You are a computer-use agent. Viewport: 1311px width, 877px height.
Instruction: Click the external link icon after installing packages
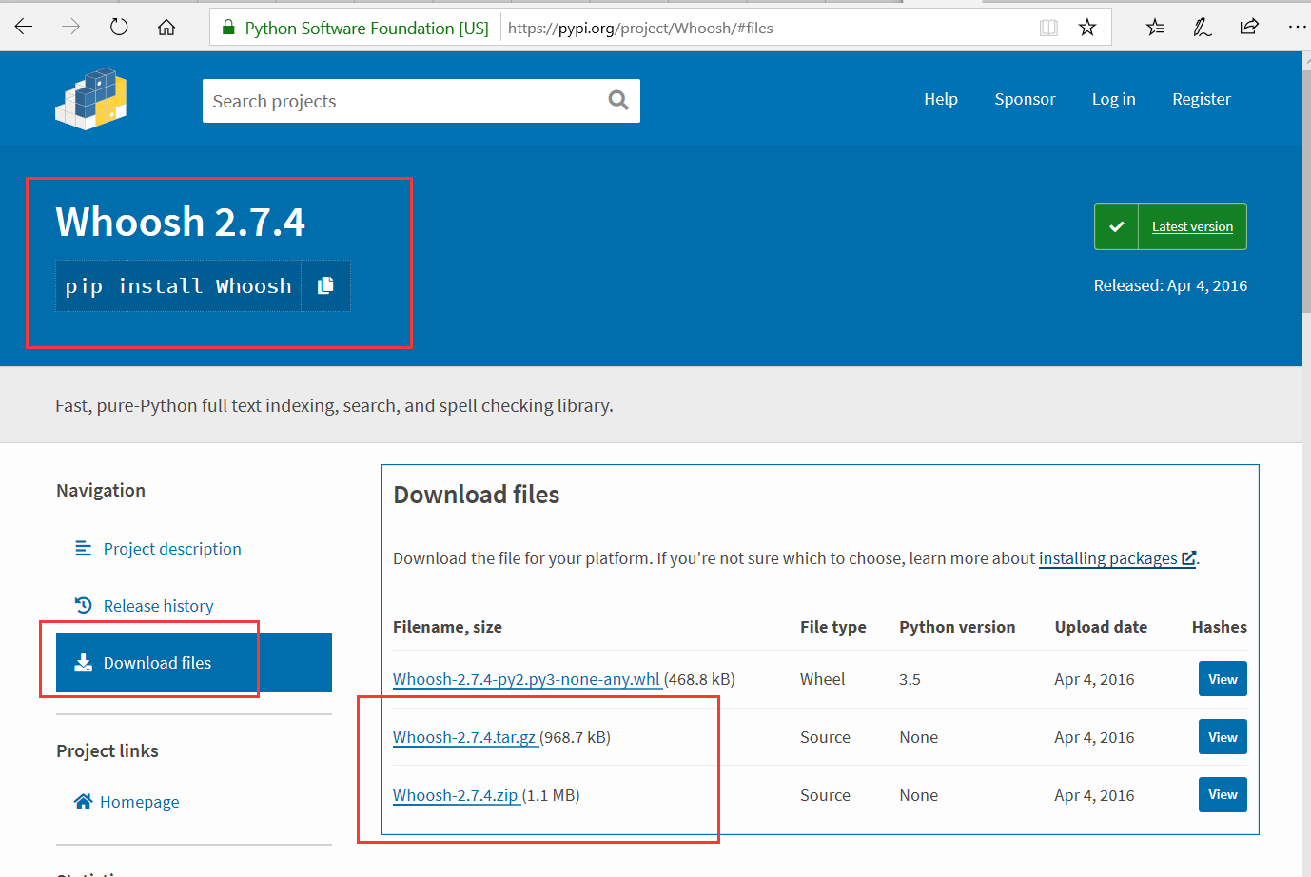[x=1188, y=558]
